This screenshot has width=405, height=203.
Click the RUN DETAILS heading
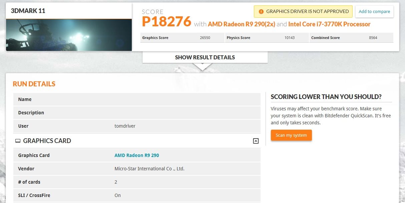34,84
